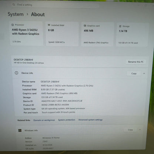154x154 pixels.
Task: Click the Storage icon
Action: (x=120, y=26)
